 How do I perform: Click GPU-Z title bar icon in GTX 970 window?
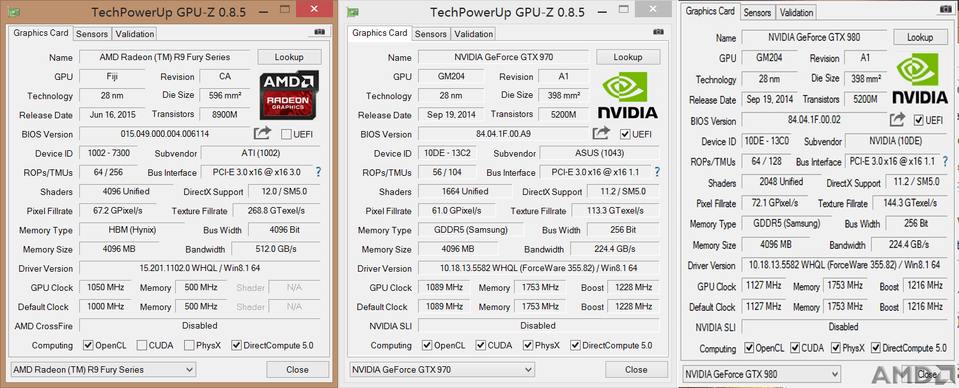click(x=352, y=12)
